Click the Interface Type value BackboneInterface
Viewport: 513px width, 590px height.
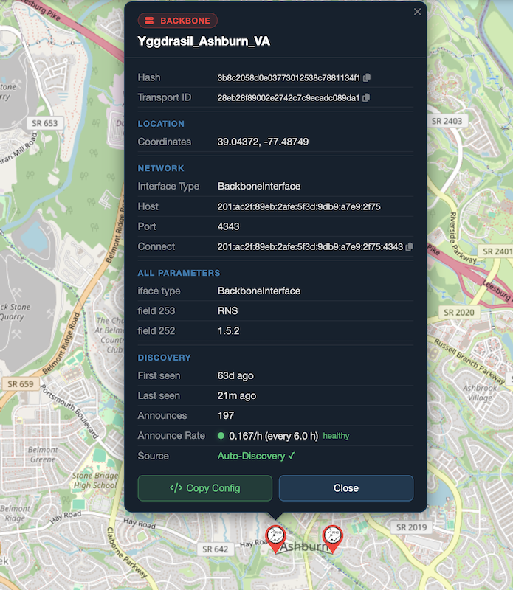coord(259,187)
